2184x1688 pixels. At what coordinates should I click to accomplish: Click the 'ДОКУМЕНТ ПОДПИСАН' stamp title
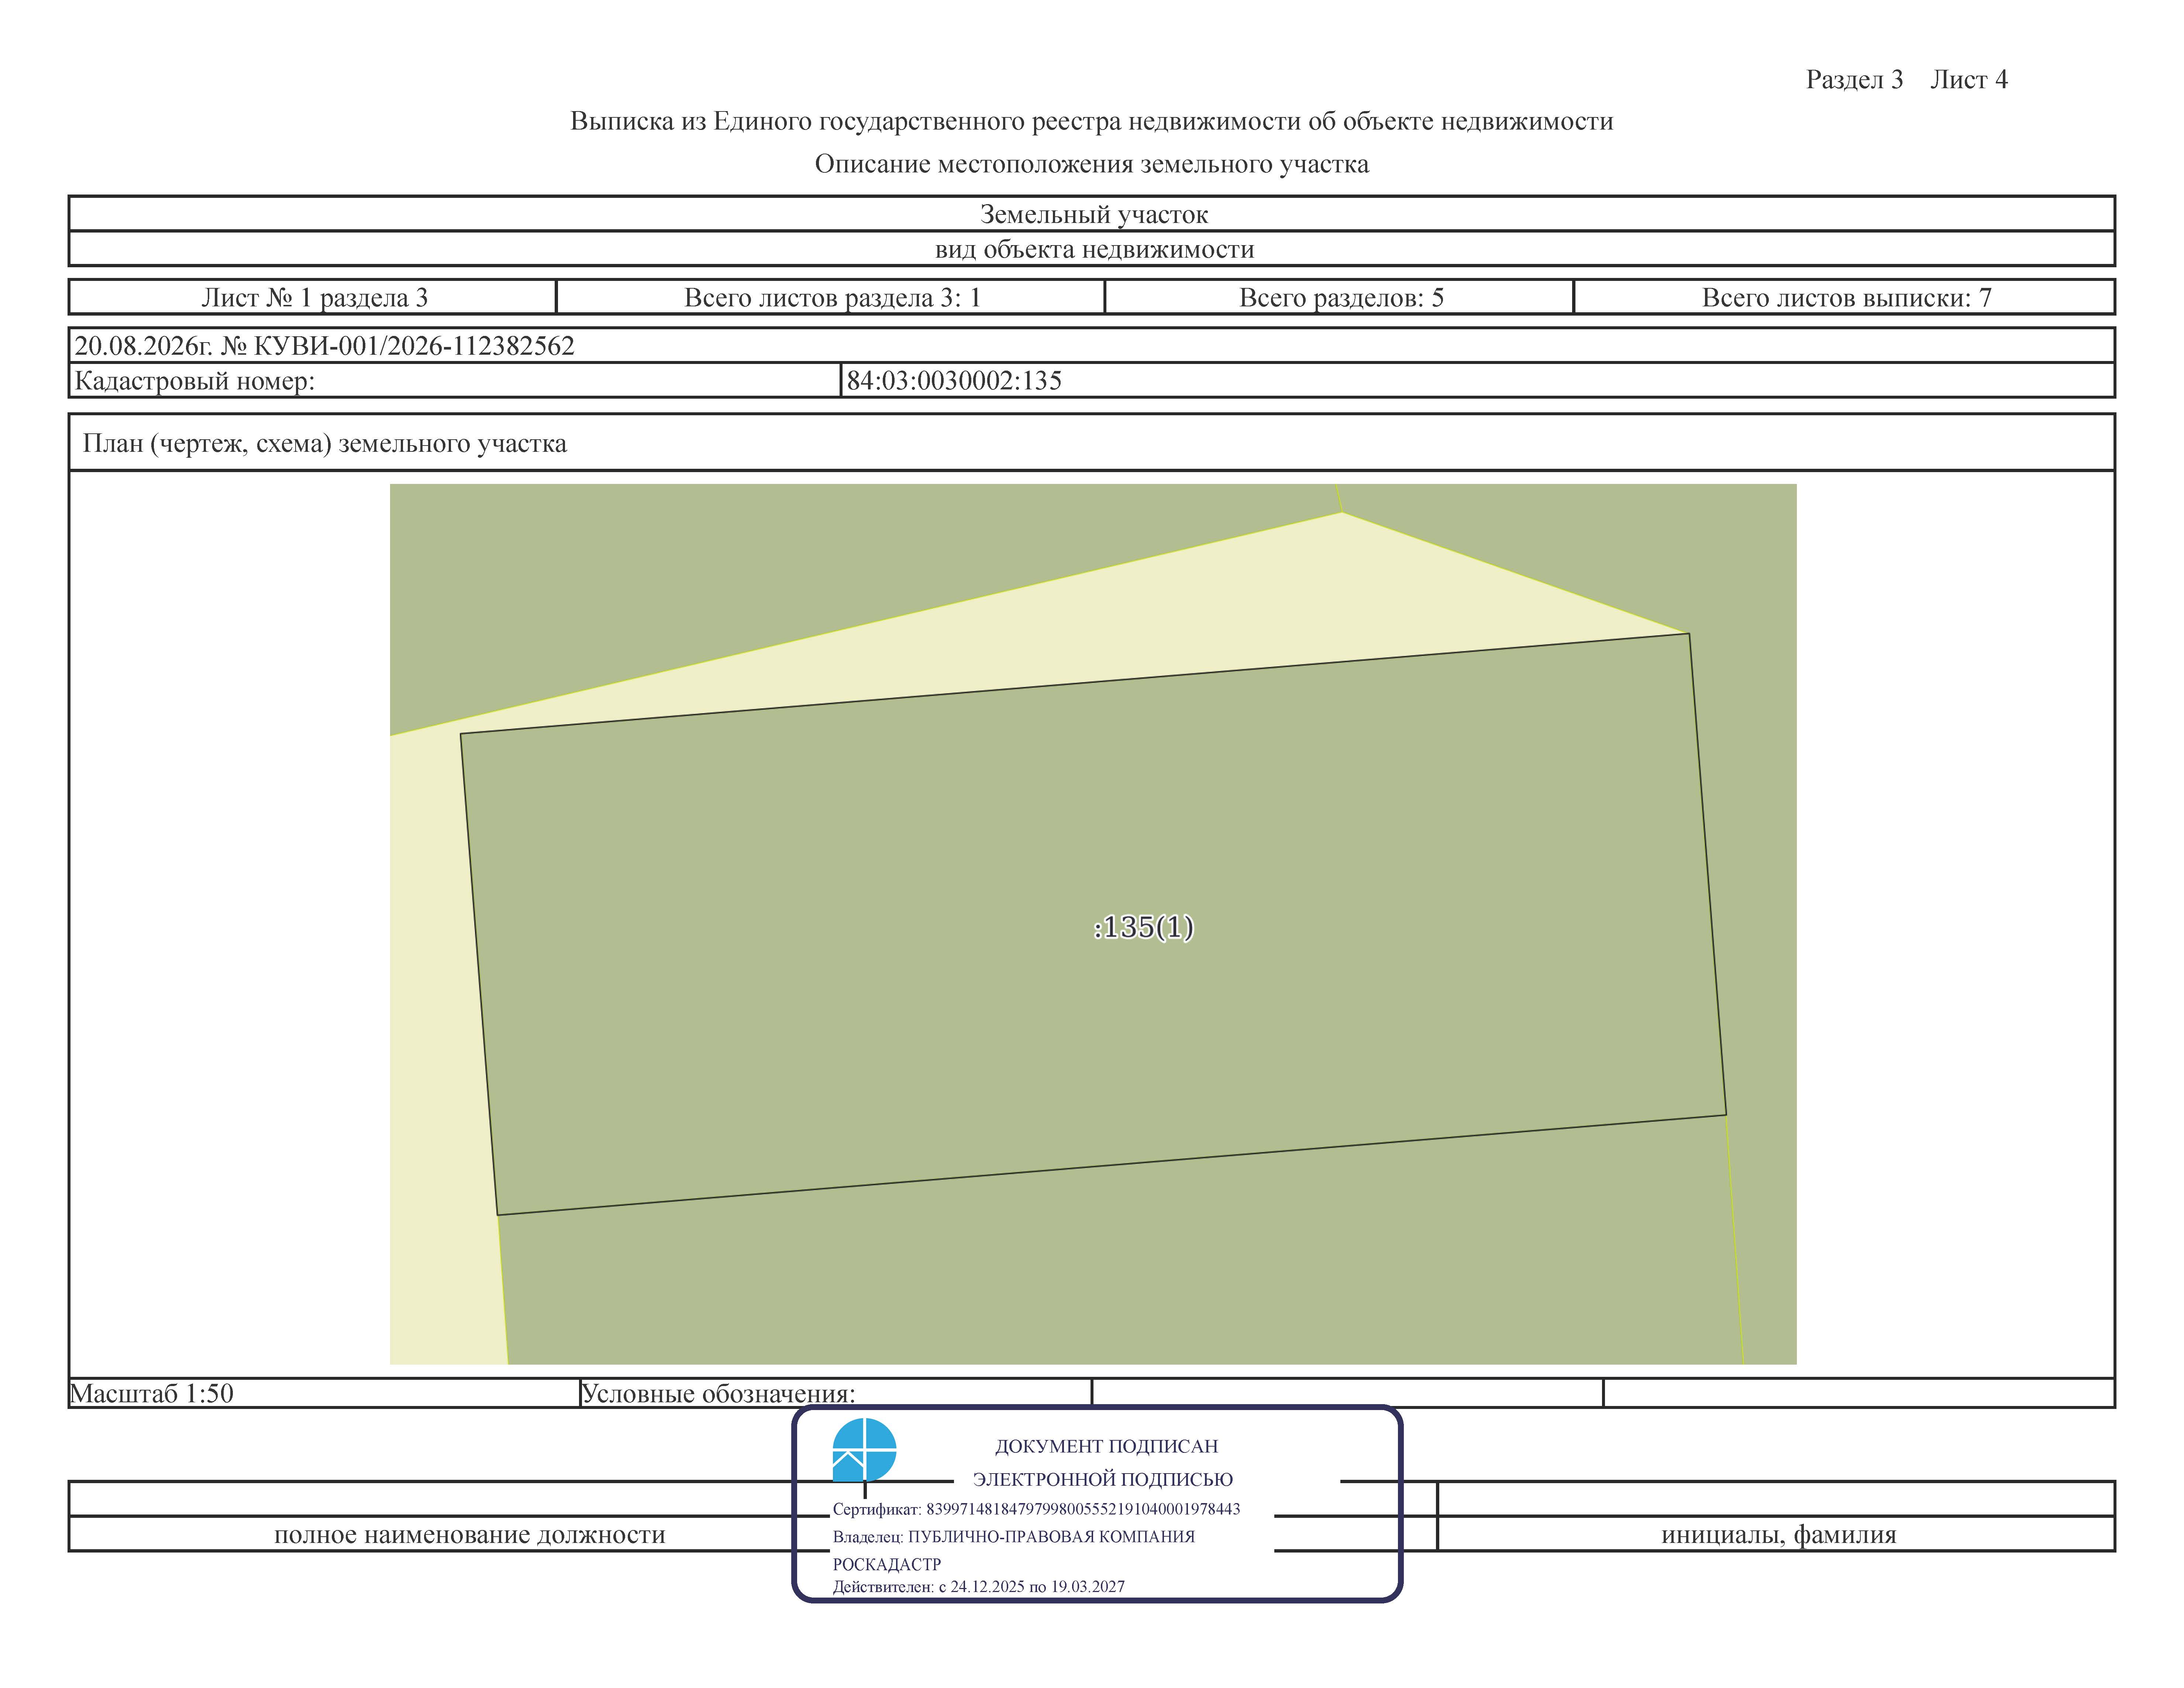(1106, 1446)
